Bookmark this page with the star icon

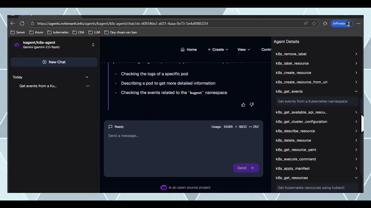point(314,23)
